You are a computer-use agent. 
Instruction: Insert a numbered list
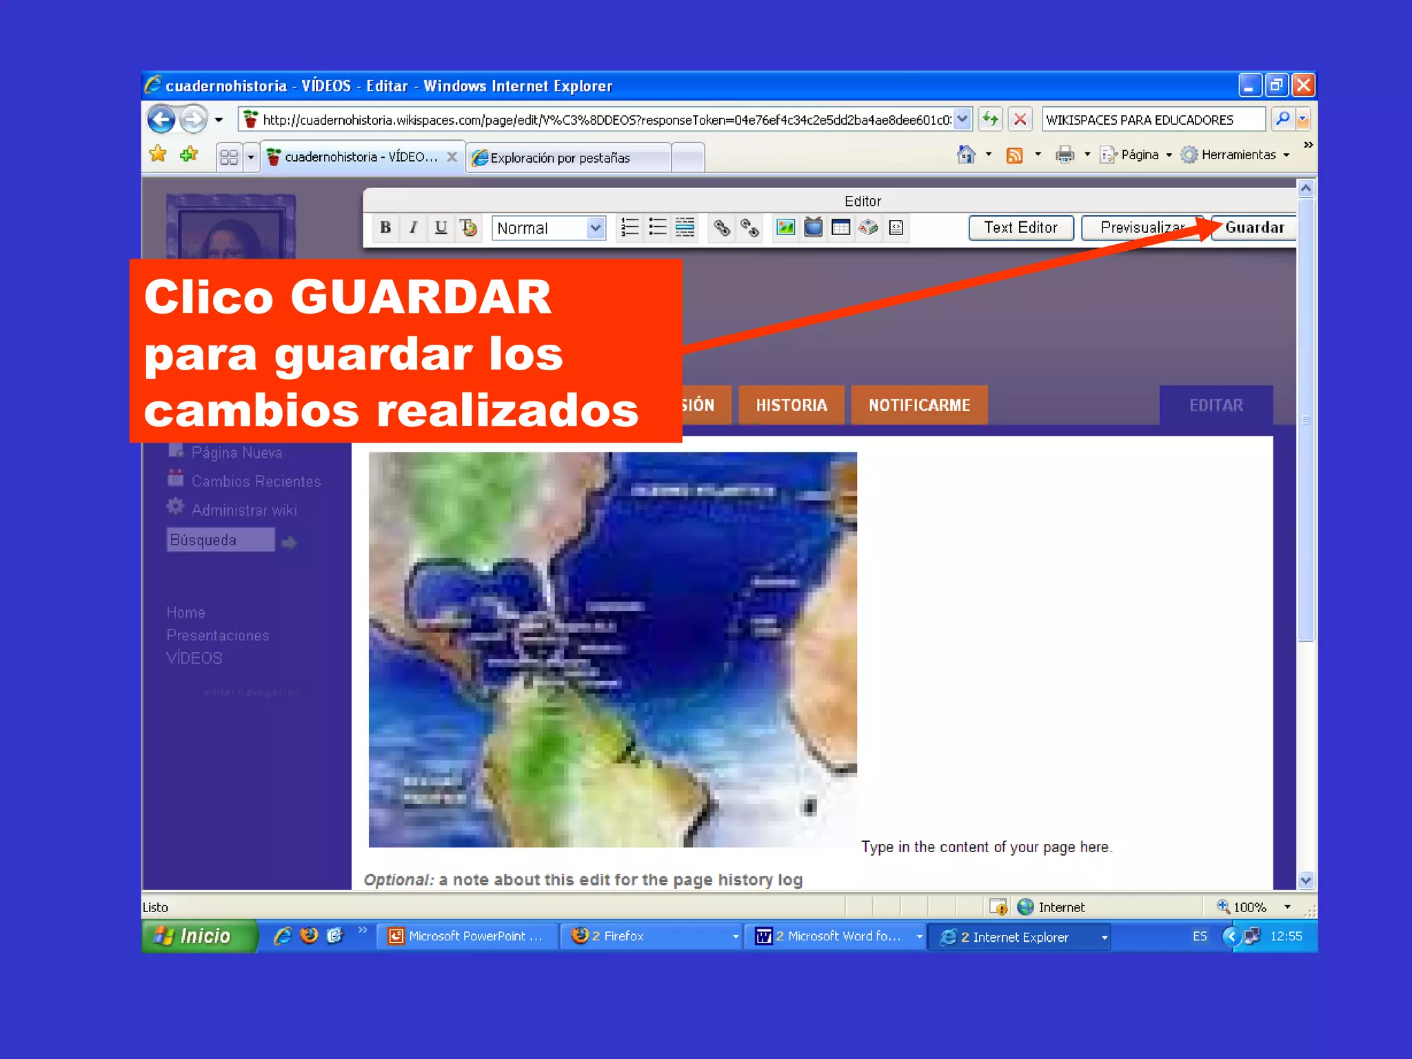629,228
